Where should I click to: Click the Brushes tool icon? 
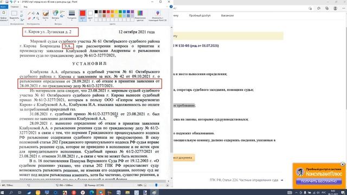click(x=46, y=14)
